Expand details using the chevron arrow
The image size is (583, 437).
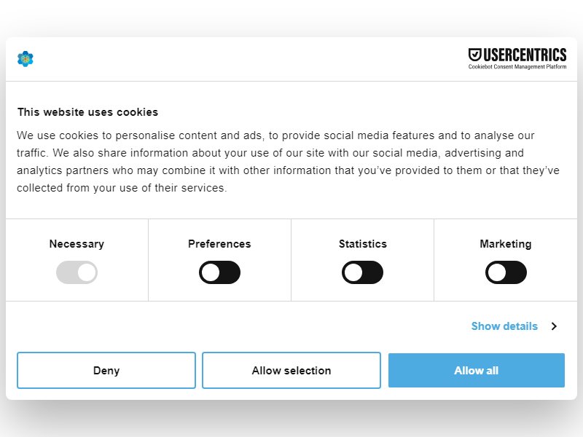click(x=554, y=326)
